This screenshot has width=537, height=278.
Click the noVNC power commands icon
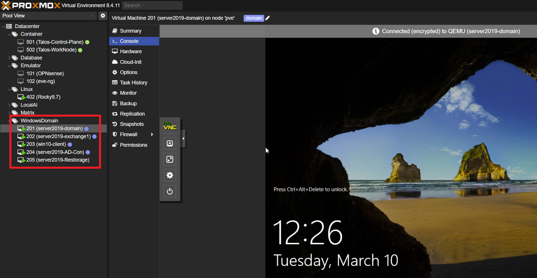click(170, 191)
